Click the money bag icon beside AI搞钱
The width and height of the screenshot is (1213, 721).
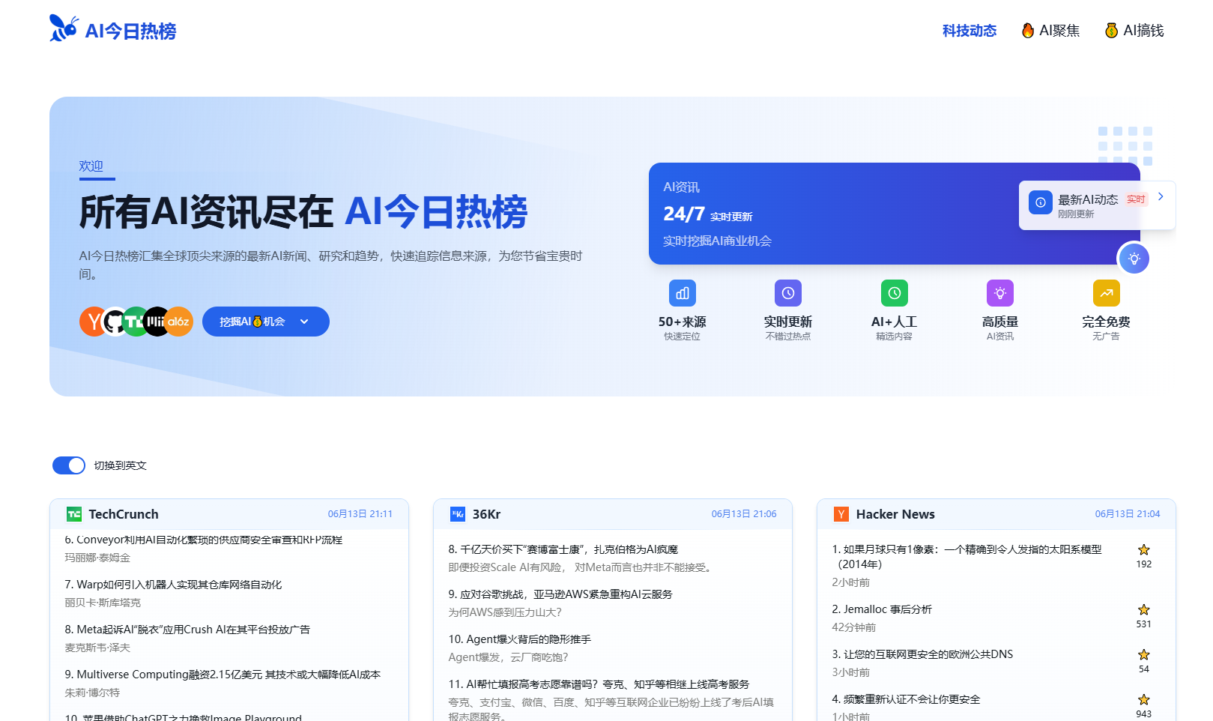1112,31
